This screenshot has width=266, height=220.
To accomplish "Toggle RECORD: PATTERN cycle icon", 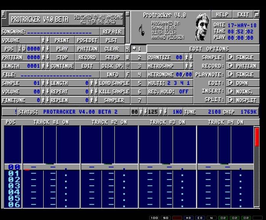I will coord(230,66).
